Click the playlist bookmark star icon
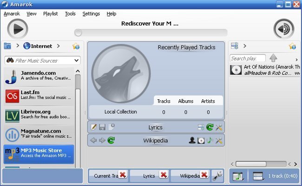Viewport: 302px width, 186px height. [292, 46]
